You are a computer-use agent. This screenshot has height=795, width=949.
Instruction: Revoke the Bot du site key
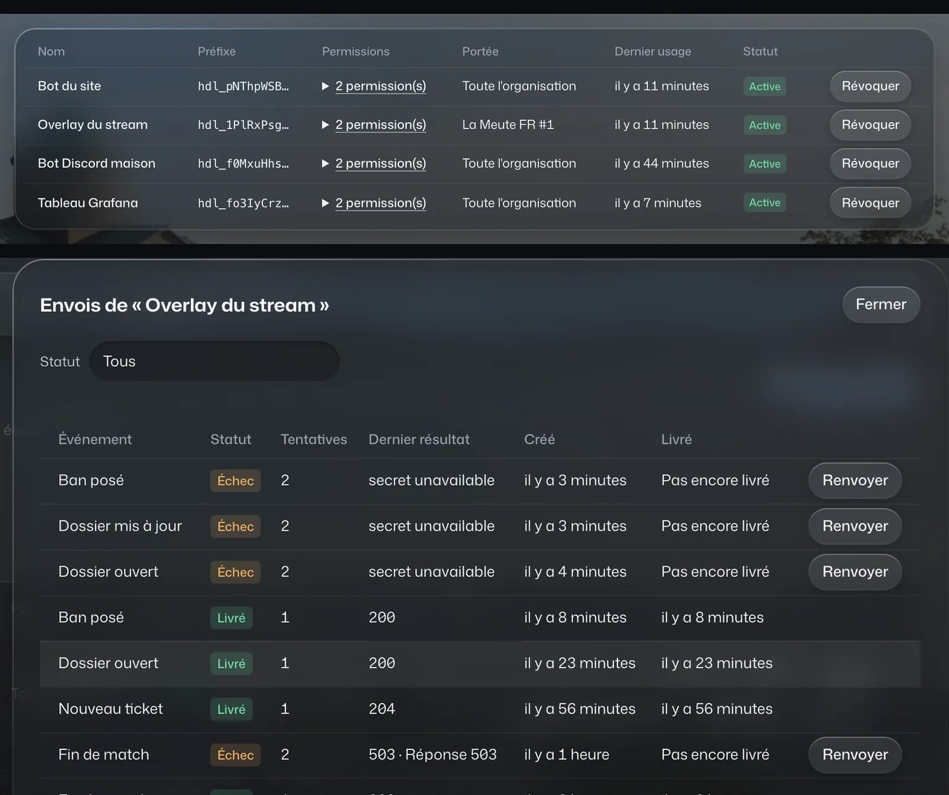pyautogui.click(x=870, y=86)
